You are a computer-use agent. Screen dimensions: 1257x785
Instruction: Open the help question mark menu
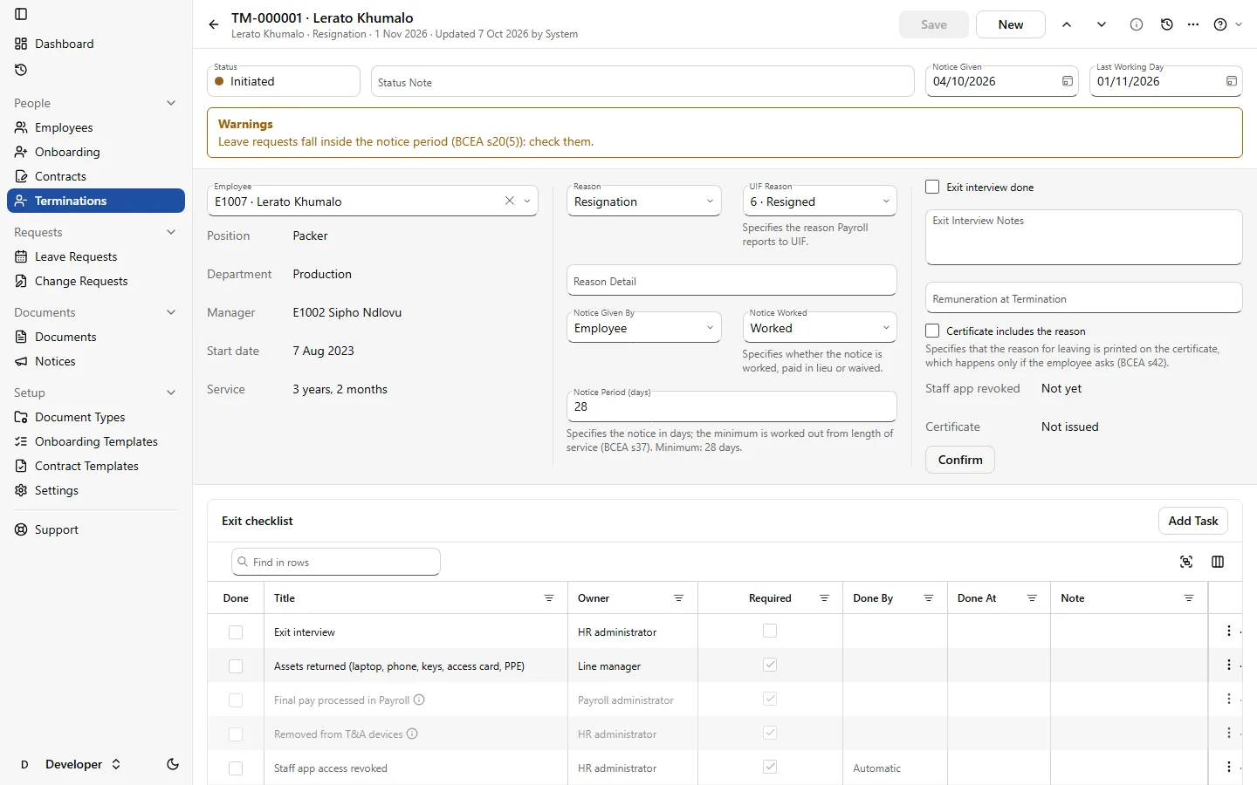pyautogui.click(x=1227, y=24)
